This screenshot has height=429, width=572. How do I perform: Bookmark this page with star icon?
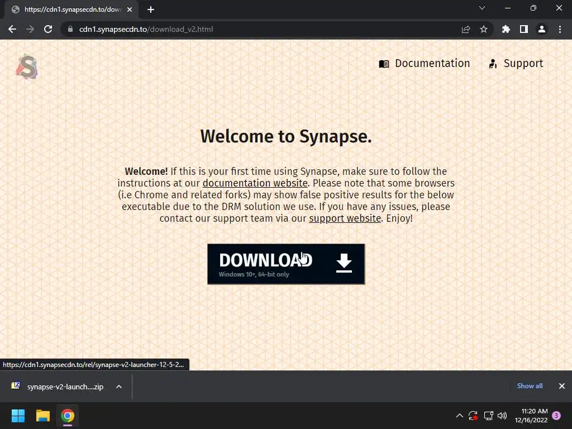484,29
